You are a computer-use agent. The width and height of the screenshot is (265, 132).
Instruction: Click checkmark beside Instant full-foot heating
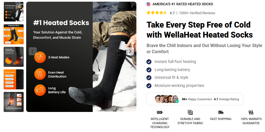149,62
